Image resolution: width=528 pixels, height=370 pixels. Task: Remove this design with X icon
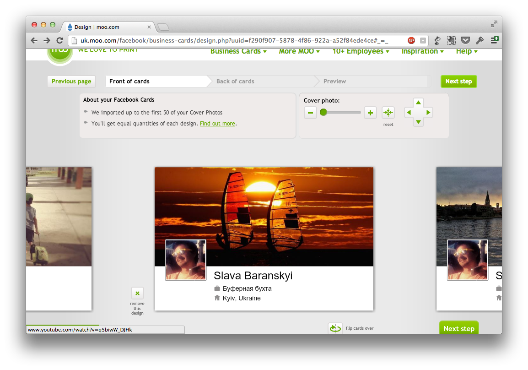click(137, 293)
